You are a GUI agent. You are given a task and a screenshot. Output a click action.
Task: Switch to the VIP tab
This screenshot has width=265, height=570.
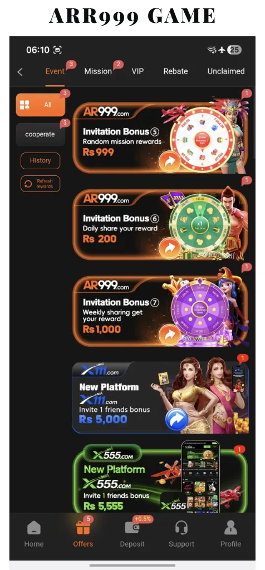[x=138, y=71]
